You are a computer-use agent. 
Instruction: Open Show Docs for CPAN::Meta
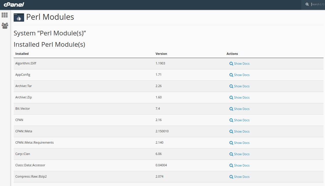point(241,131)
